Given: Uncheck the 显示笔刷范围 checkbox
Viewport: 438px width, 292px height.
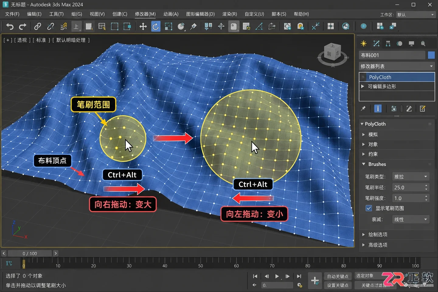Looking at the screenshot, I should point(369,208).
